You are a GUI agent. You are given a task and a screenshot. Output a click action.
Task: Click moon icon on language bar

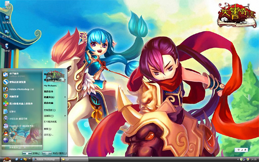coord(242,150)
